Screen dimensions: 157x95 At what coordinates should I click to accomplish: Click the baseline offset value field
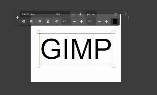(66, 21)
